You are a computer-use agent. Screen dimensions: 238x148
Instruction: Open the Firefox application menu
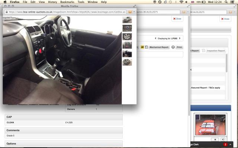(x=15, y=2)
